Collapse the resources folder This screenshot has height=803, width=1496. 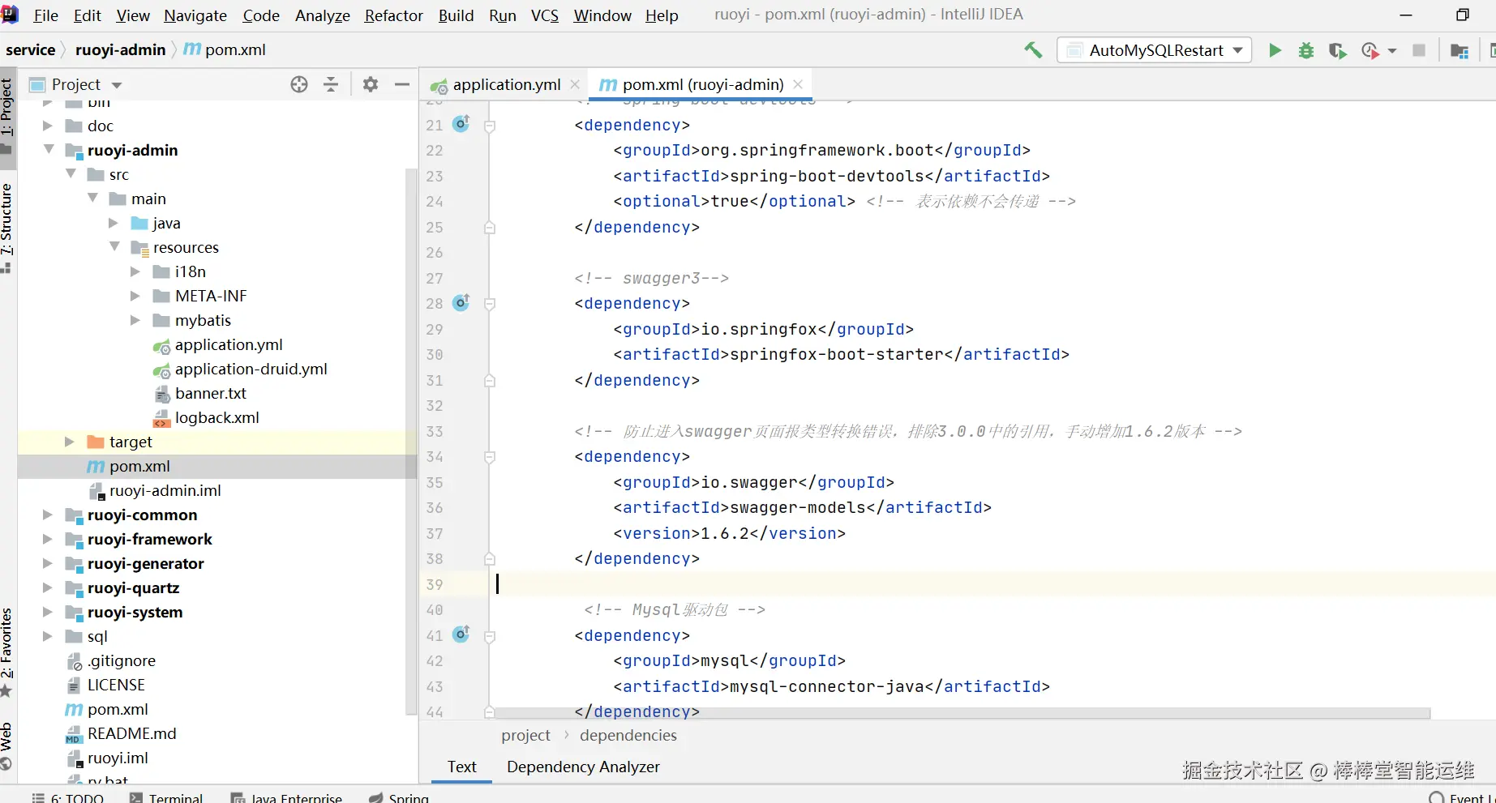114,246
